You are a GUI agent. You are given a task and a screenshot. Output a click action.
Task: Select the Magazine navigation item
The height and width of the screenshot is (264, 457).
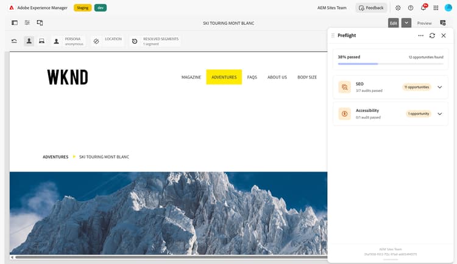(191, 77)
